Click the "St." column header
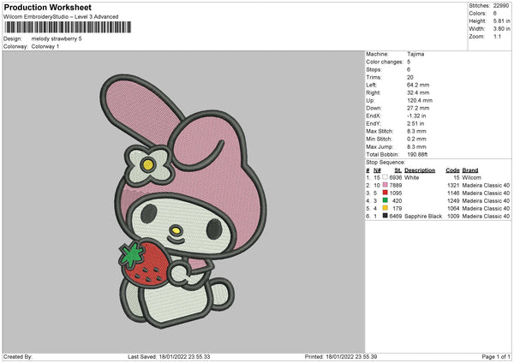This screenshot has width=514, height=363. [398, 170]
